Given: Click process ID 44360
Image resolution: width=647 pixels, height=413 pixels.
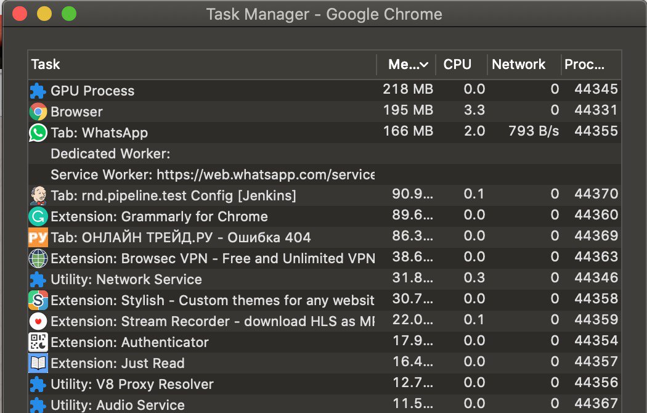Looking at the screenshot, I should (596, 215).
